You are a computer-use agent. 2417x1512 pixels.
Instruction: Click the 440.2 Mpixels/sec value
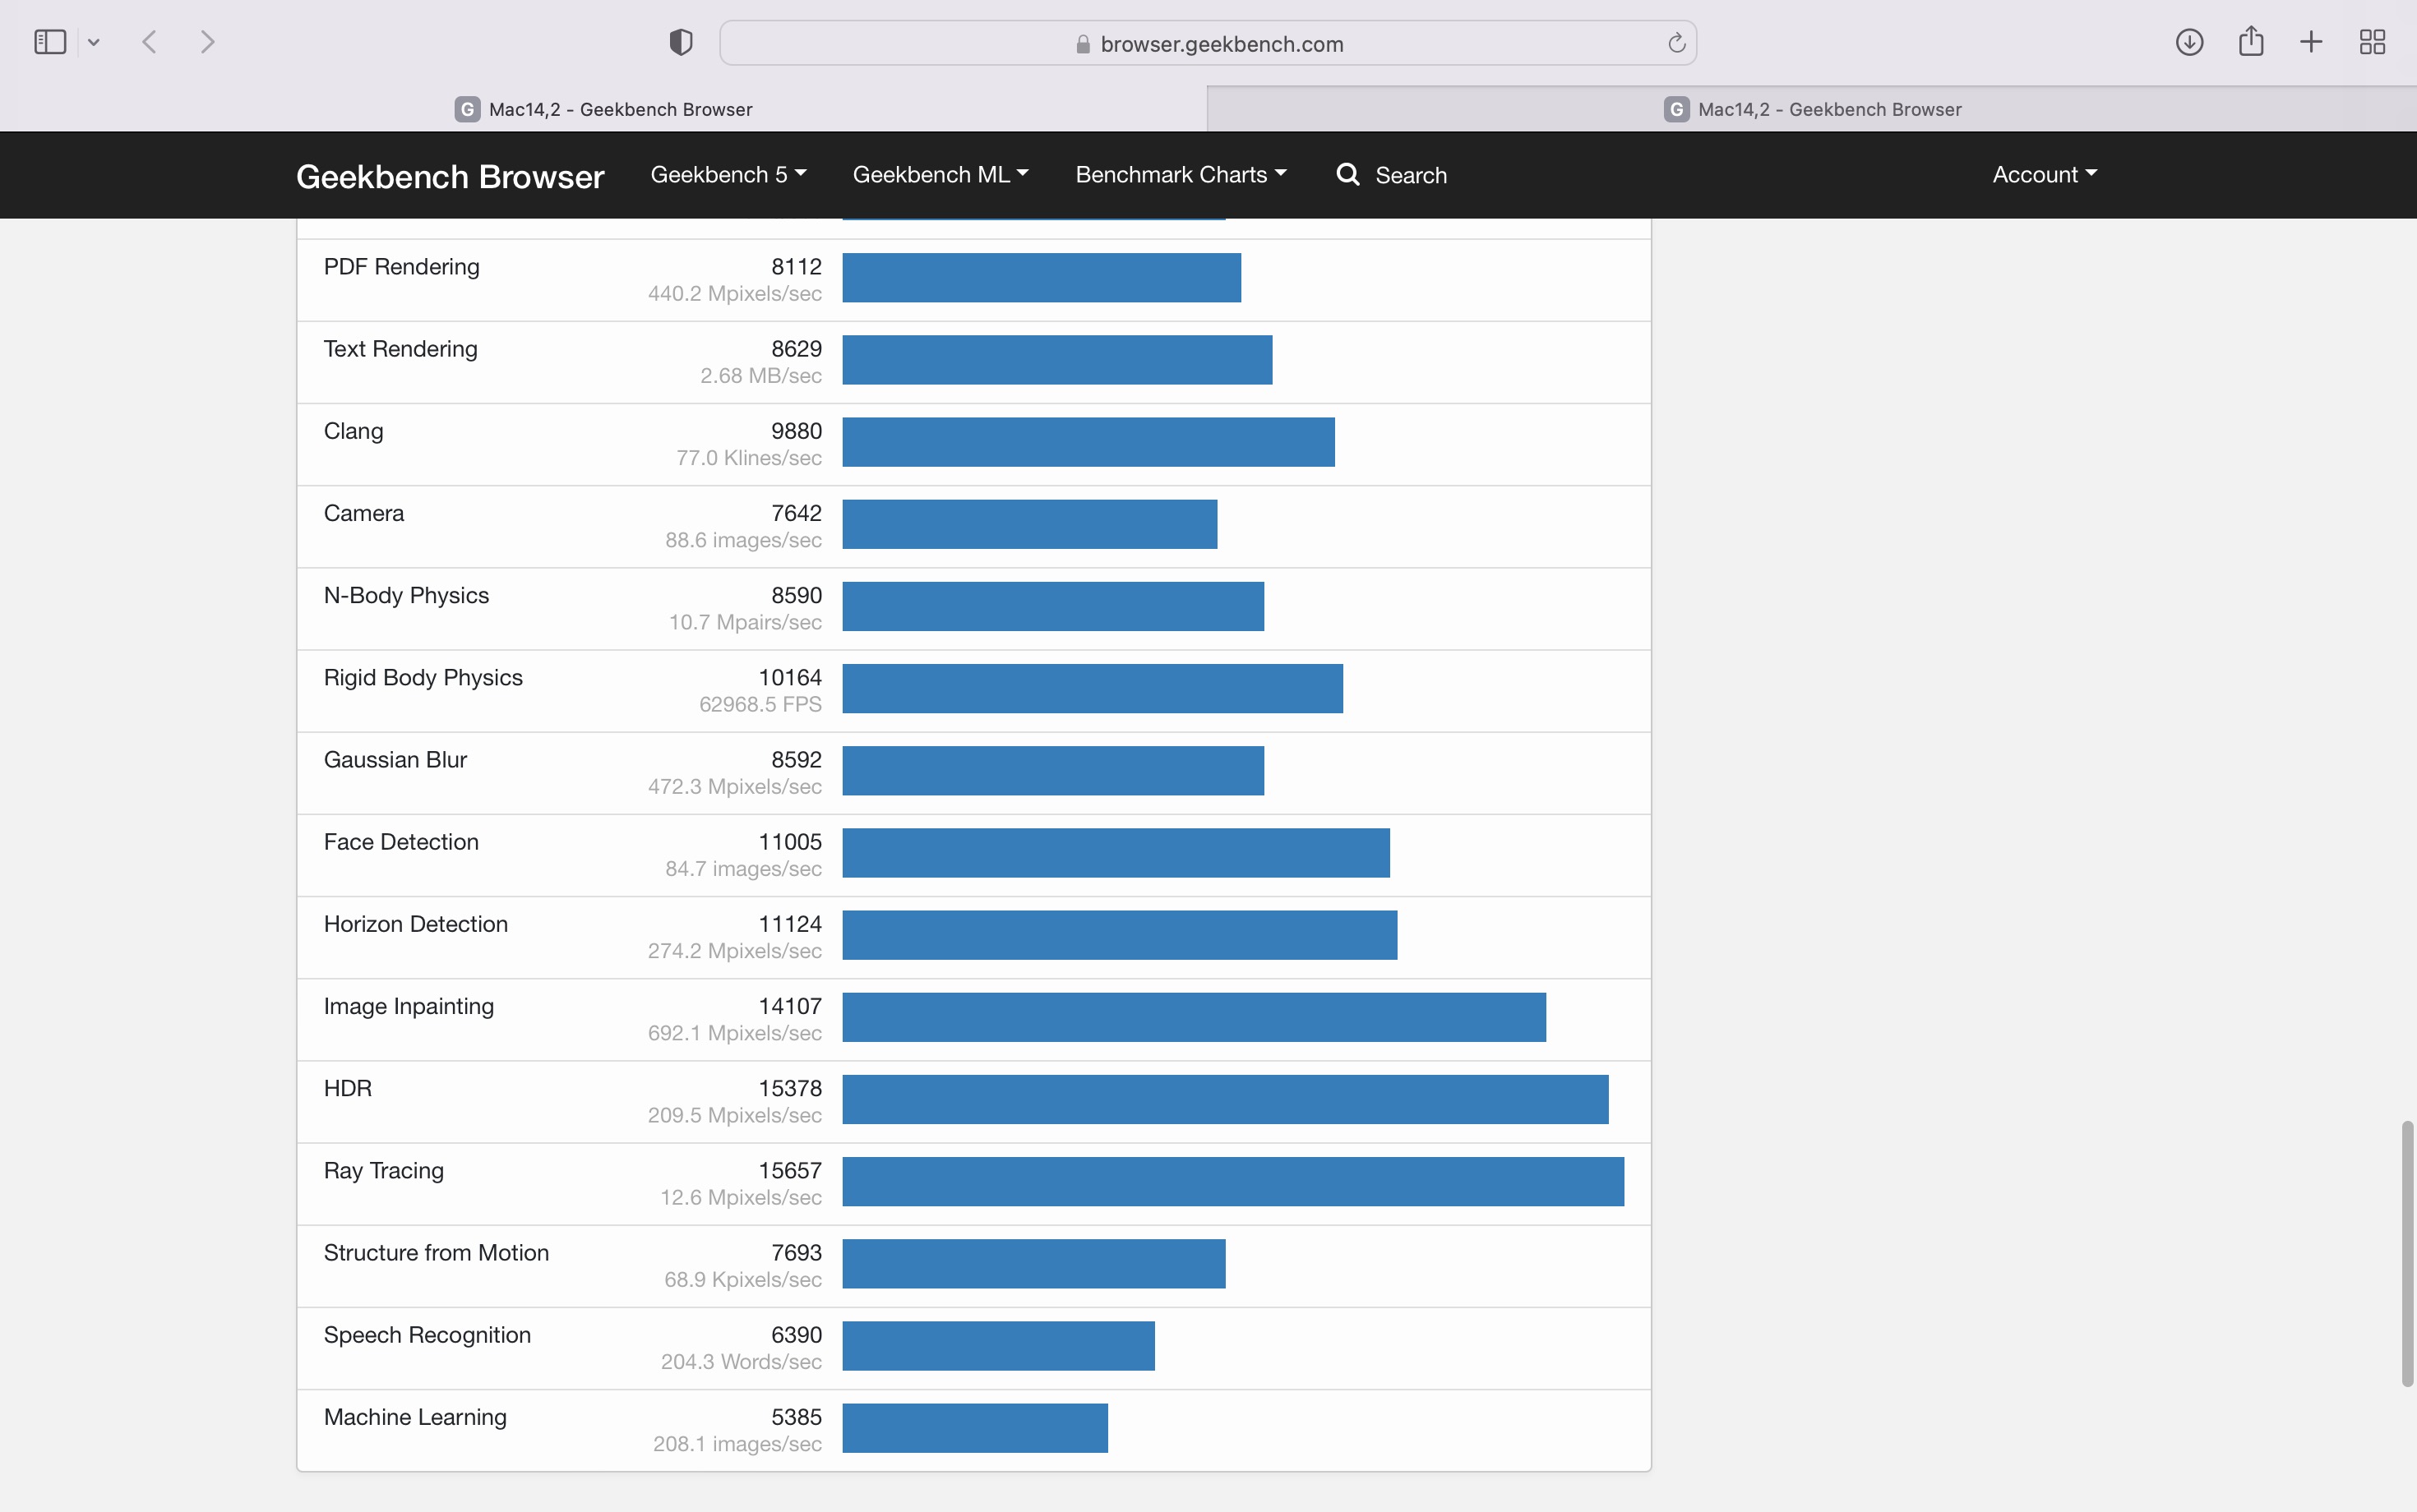coord(735,294)
